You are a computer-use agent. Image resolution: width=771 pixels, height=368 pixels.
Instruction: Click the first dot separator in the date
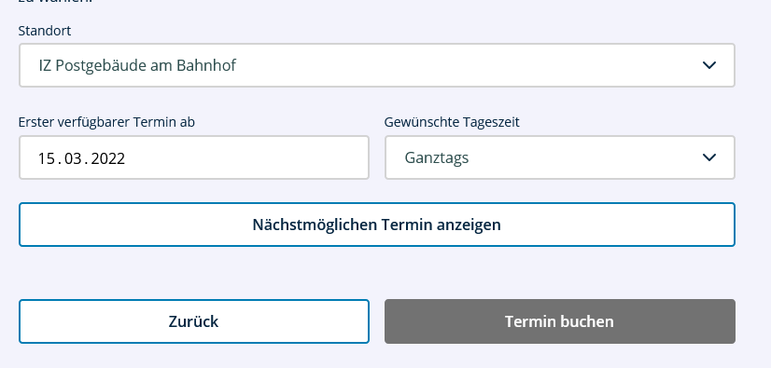(x=60, y=163)
